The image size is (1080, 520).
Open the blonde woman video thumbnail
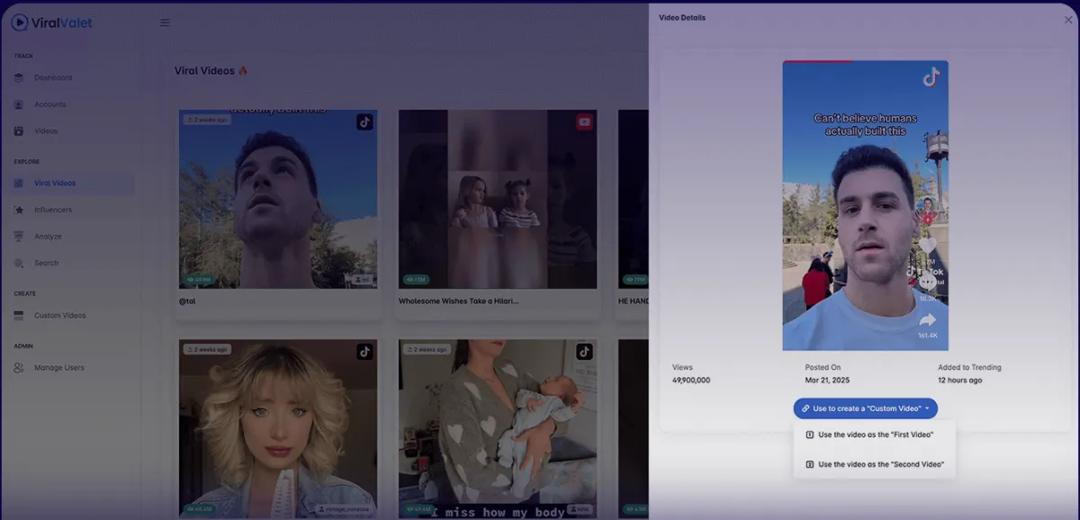click(278, 428)
